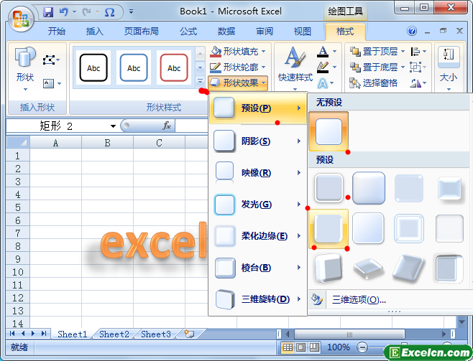Viewport: 473px width, 361px height.
Task: Click the redo arrow icon
Action: [87, 12]
